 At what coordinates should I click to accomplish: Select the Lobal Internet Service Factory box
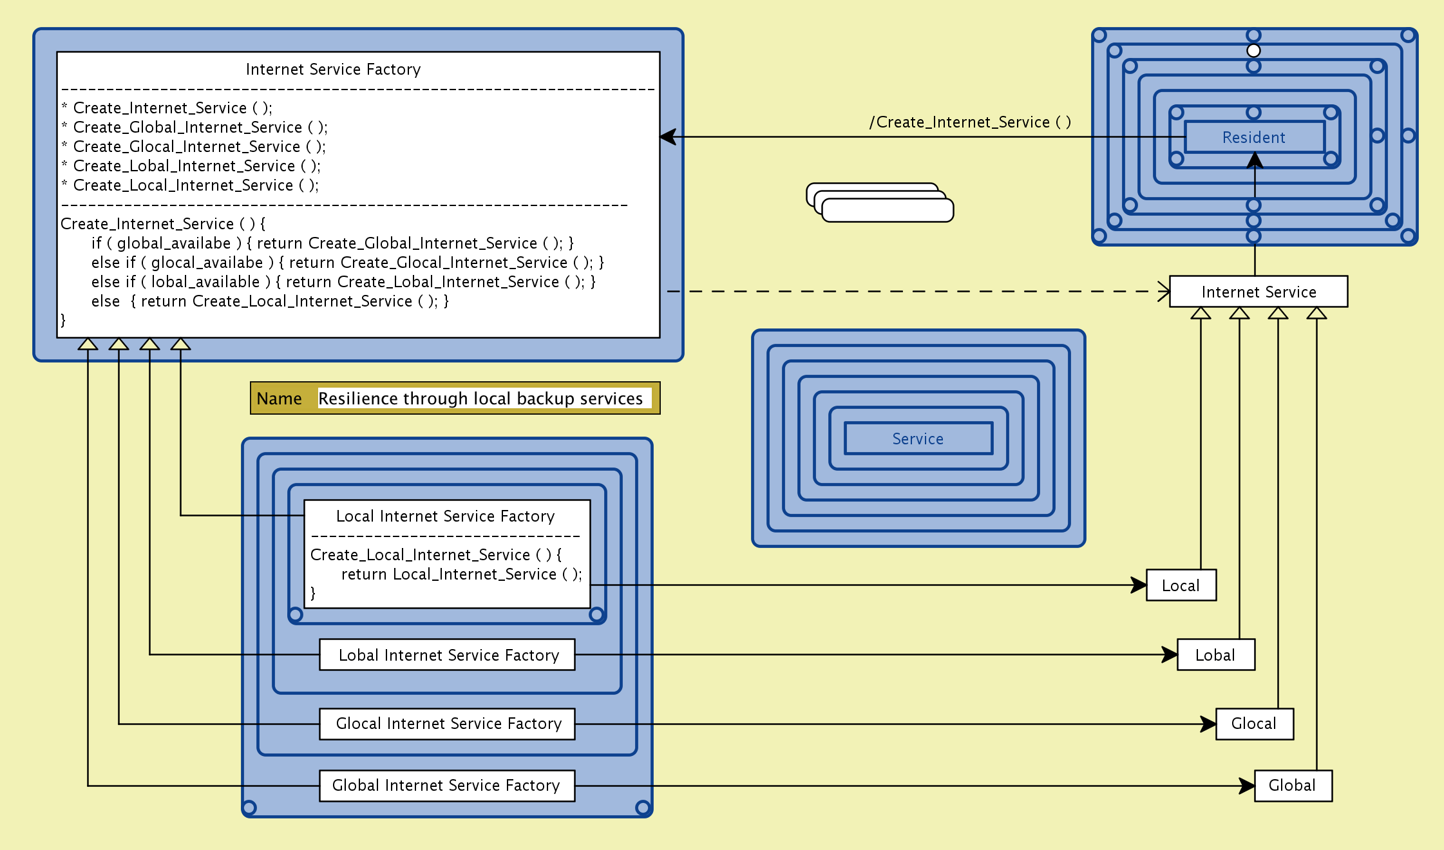447,655
